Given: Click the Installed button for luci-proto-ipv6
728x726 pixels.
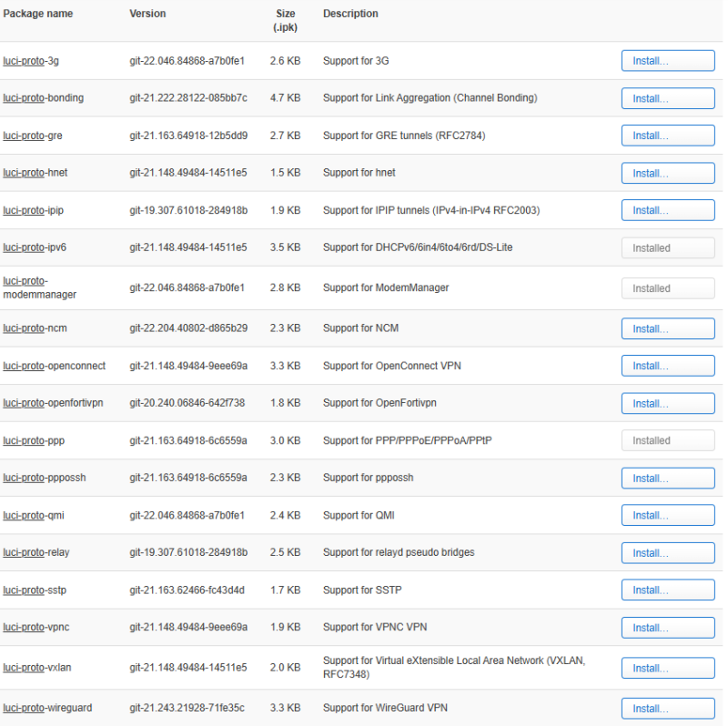Looking at the screenshot, I should 667,247.
